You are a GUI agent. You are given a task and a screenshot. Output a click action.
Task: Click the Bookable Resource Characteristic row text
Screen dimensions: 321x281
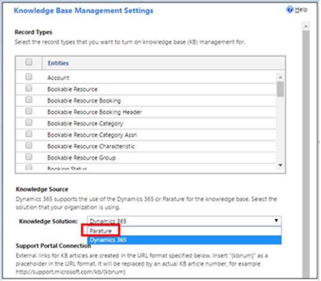click(x=91, y=146)
